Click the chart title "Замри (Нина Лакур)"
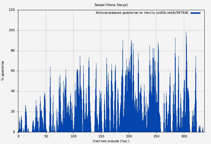 point(111,5)
